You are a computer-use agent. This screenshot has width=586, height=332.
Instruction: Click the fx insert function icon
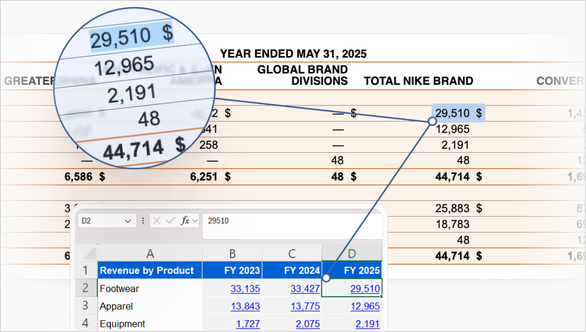pyautogui.click(x=185, y=221)
